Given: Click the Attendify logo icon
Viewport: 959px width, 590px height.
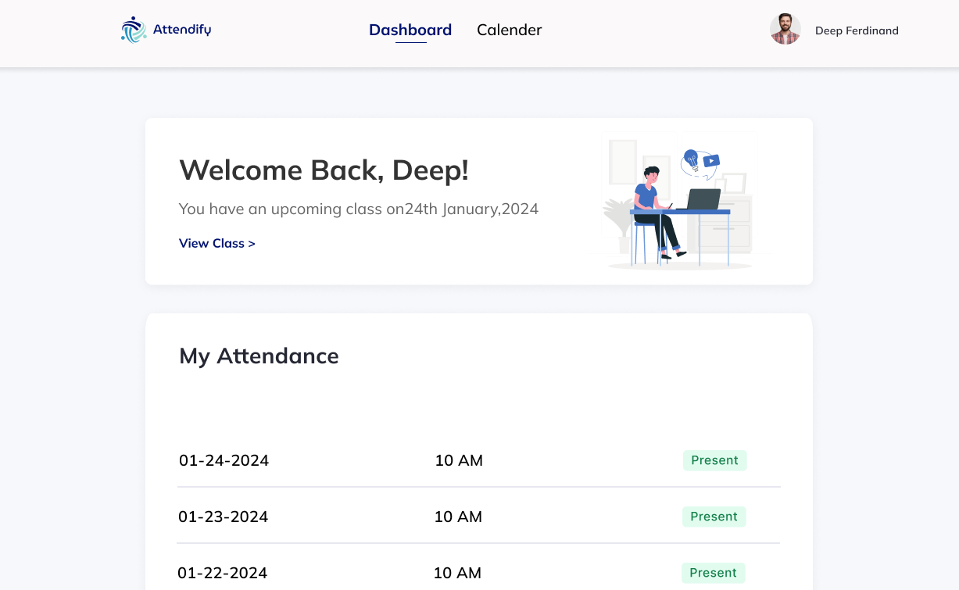Looking at the screenshot, I should point(134,30).
